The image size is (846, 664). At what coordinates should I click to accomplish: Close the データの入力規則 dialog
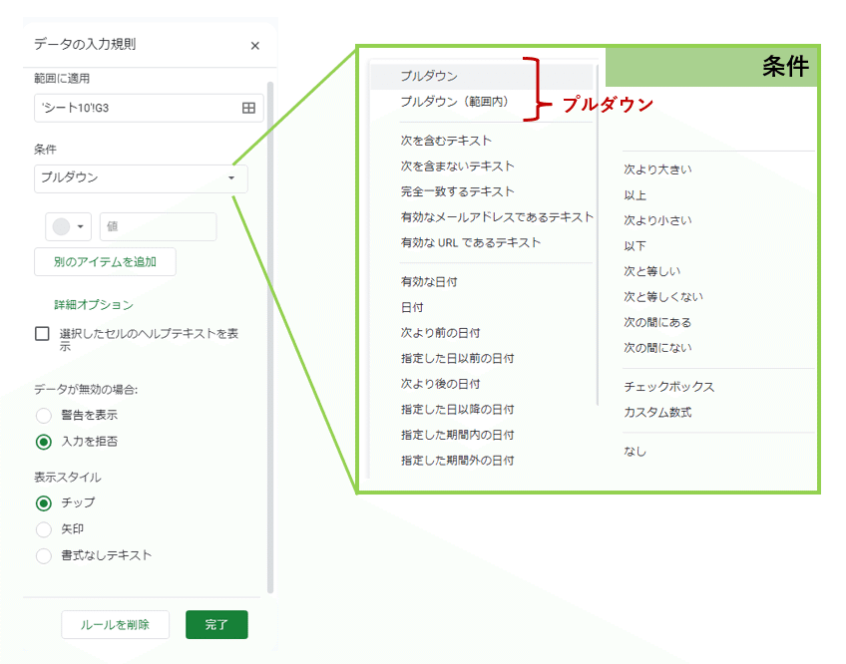coord(255,44)
